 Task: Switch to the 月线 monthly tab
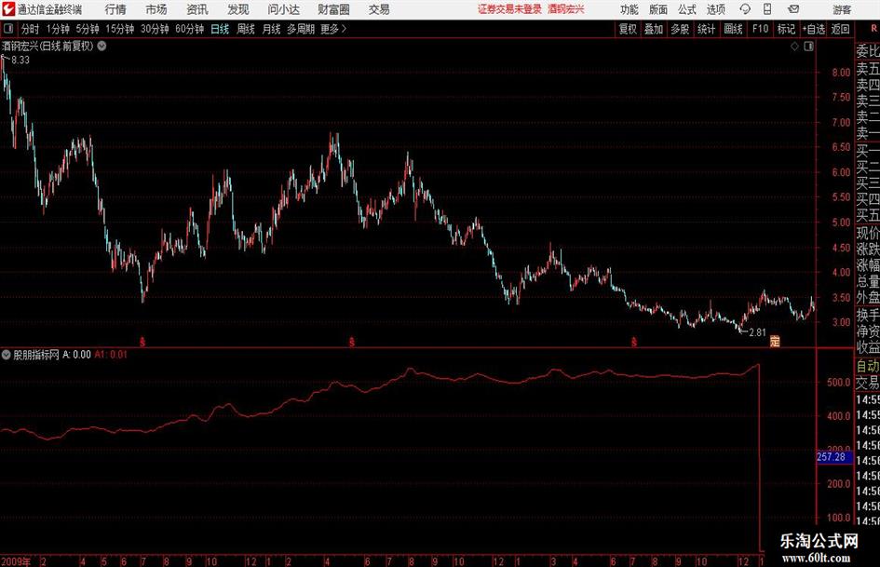[x=271, y=29]
